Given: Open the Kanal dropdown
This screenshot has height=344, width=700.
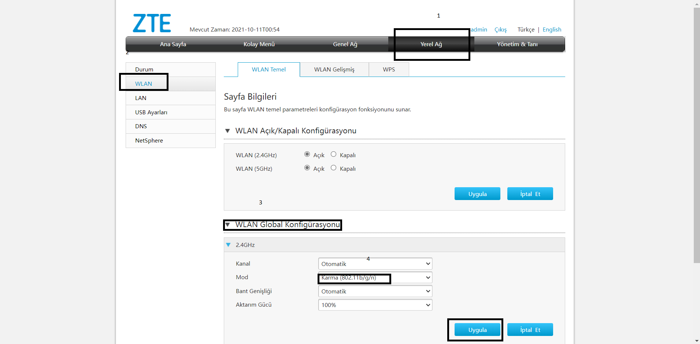Looking at the screenshot, I should [x=375, y=264].
